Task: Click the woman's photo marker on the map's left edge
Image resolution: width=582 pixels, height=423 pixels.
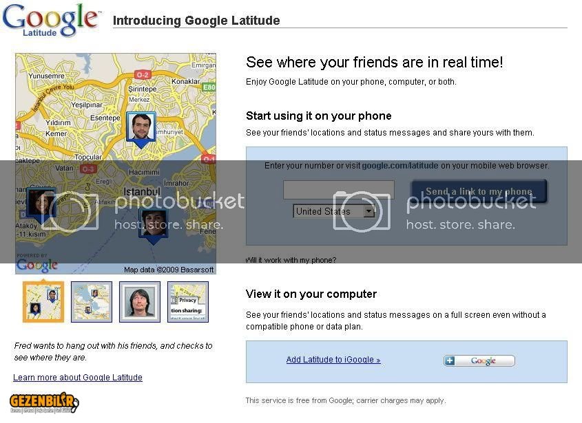Action: [x=40, y=203]
